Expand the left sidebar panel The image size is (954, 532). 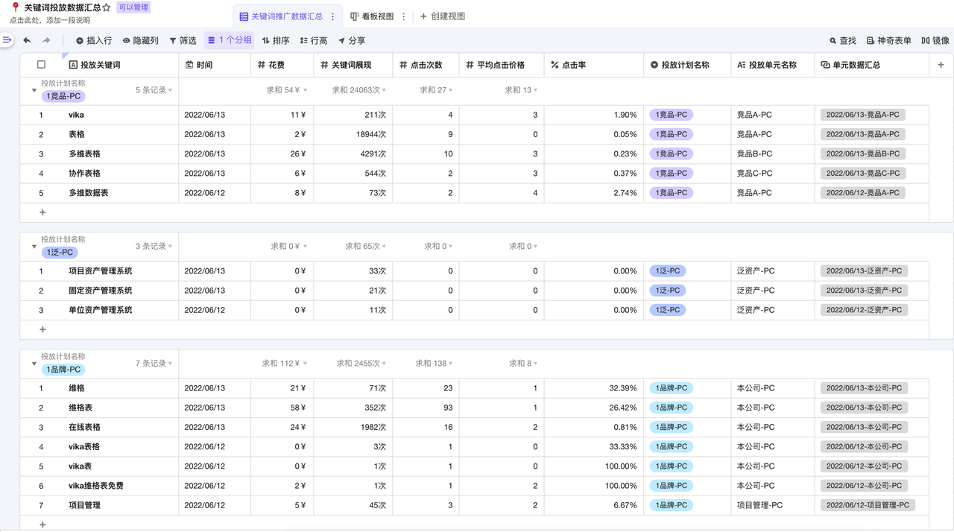pyautogui.click(x=7, y=40)
